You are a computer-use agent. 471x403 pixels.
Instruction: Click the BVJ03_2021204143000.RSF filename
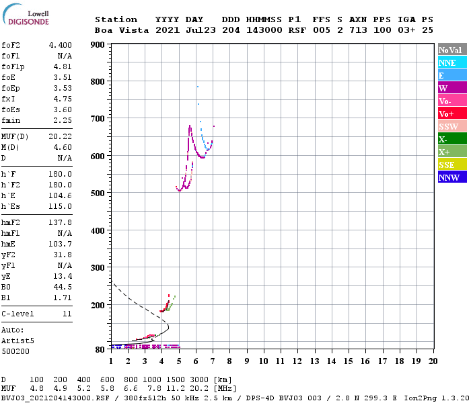(x=55, y=398)
